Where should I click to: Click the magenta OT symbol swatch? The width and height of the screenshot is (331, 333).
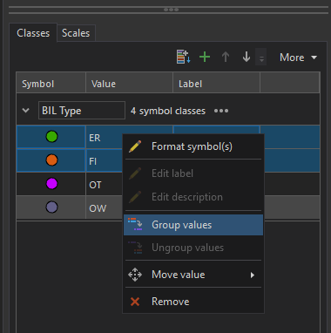pos(51,184)
